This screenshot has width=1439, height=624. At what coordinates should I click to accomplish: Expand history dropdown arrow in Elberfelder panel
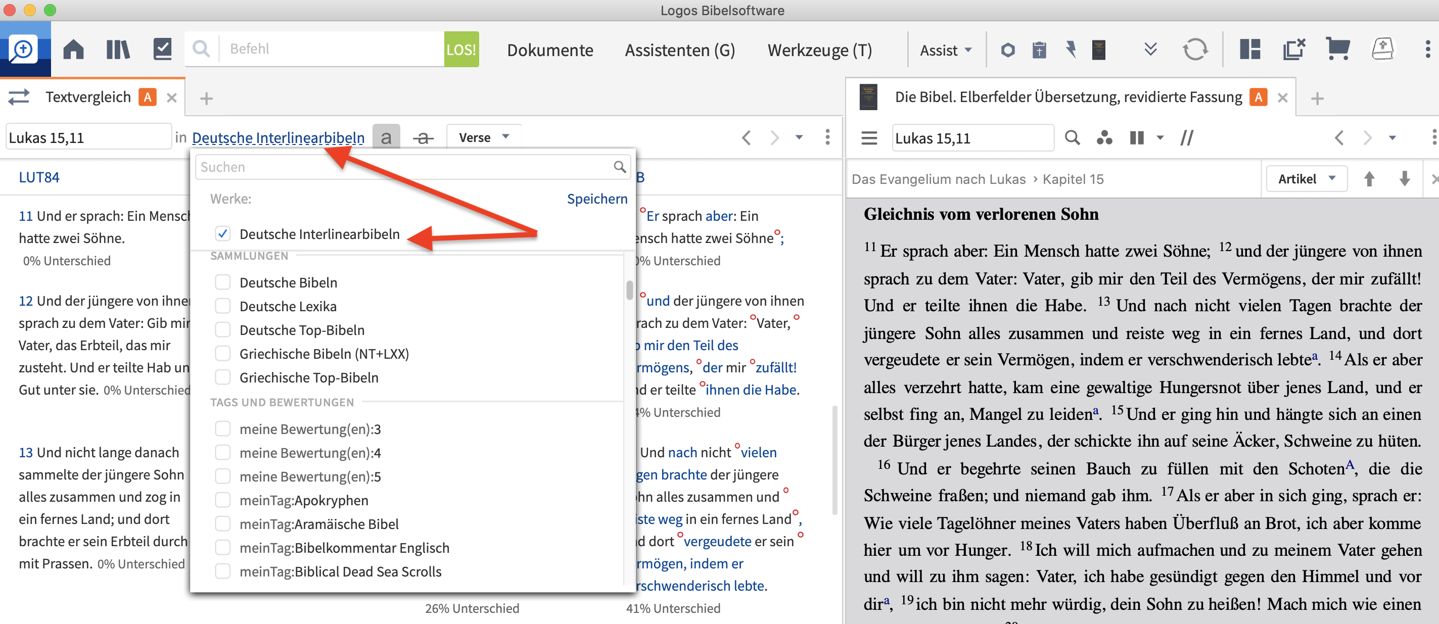1392,137
